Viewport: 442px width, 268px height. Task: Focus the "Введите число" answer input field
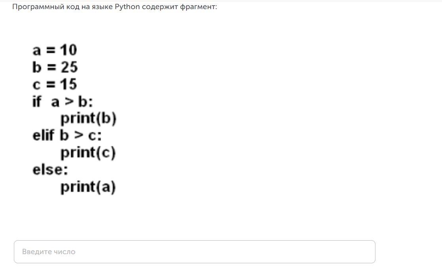coord(194,252)
